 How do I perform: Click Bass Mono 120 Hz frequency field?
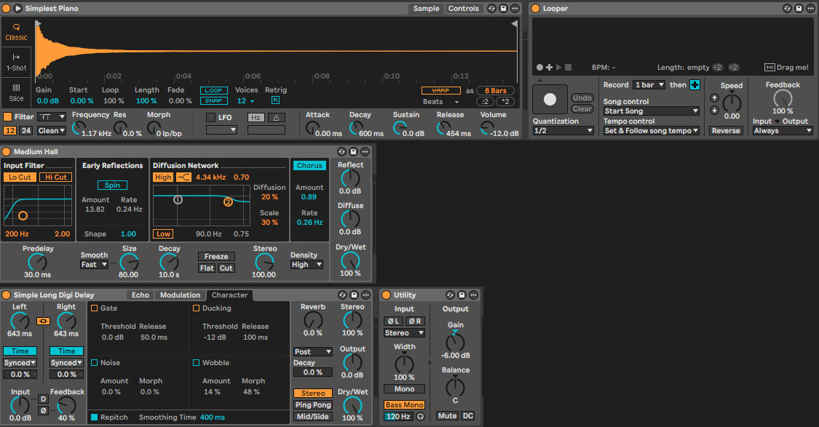coord(399,417)
